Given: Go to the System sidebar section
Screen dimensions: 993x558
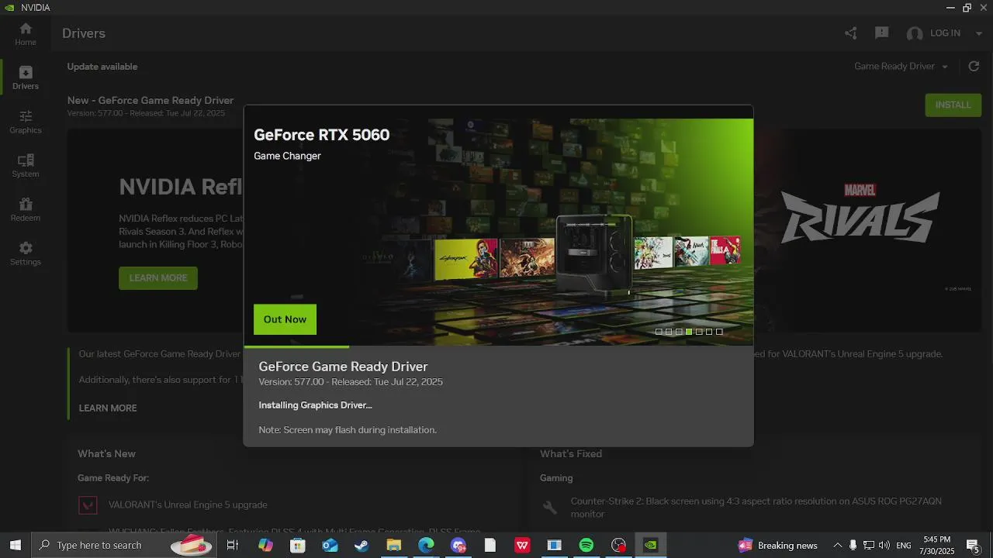Looking at the screenshot, I should click(x=26, y=166).
